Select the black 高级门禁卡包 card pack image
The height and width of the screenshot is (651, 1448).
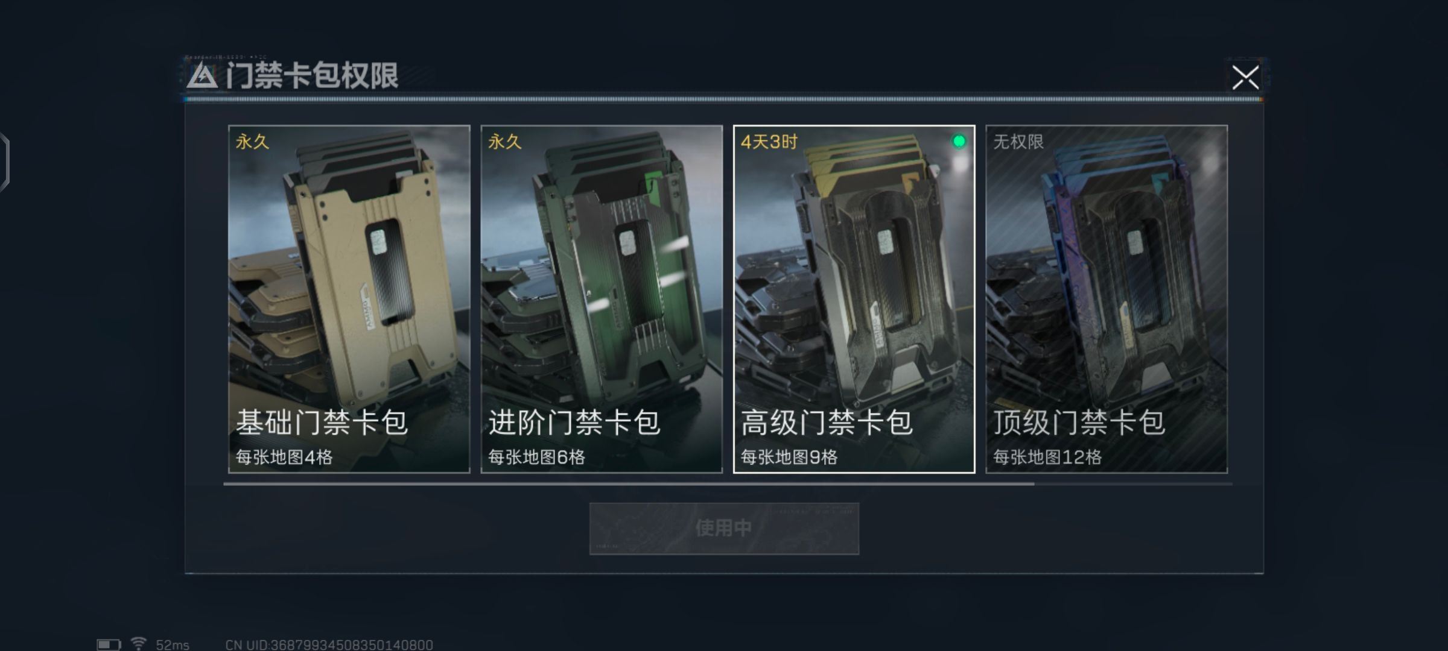(854, 299)
